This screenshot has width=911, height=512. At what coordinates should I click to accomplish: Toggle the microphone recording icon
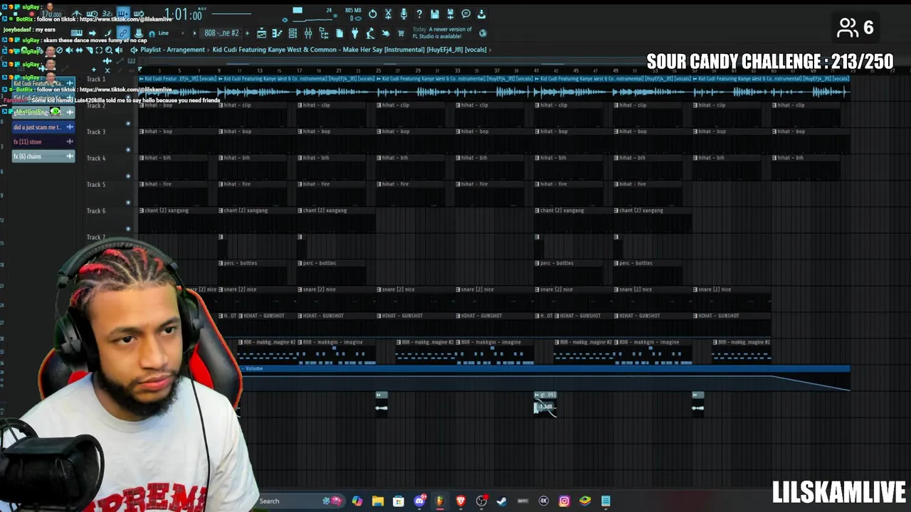(x=404, y=14)
